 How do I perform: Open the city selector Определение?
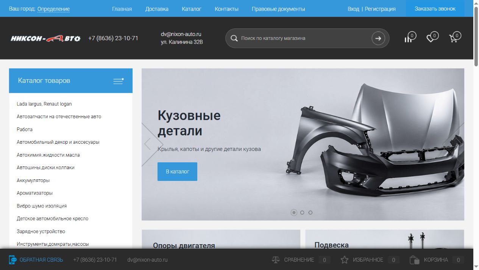tap(53, 9)
